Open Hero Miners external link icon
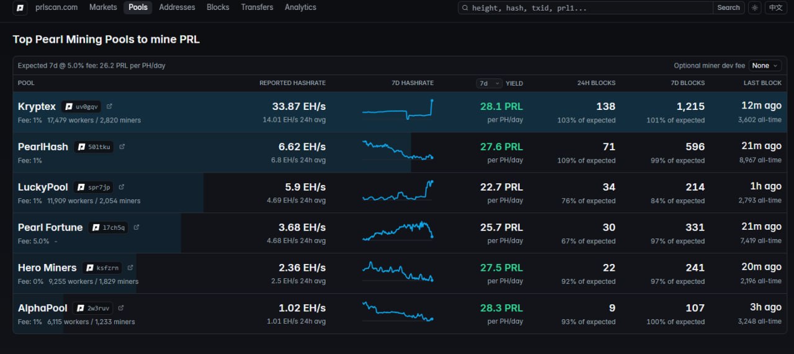 pos(130,268)
